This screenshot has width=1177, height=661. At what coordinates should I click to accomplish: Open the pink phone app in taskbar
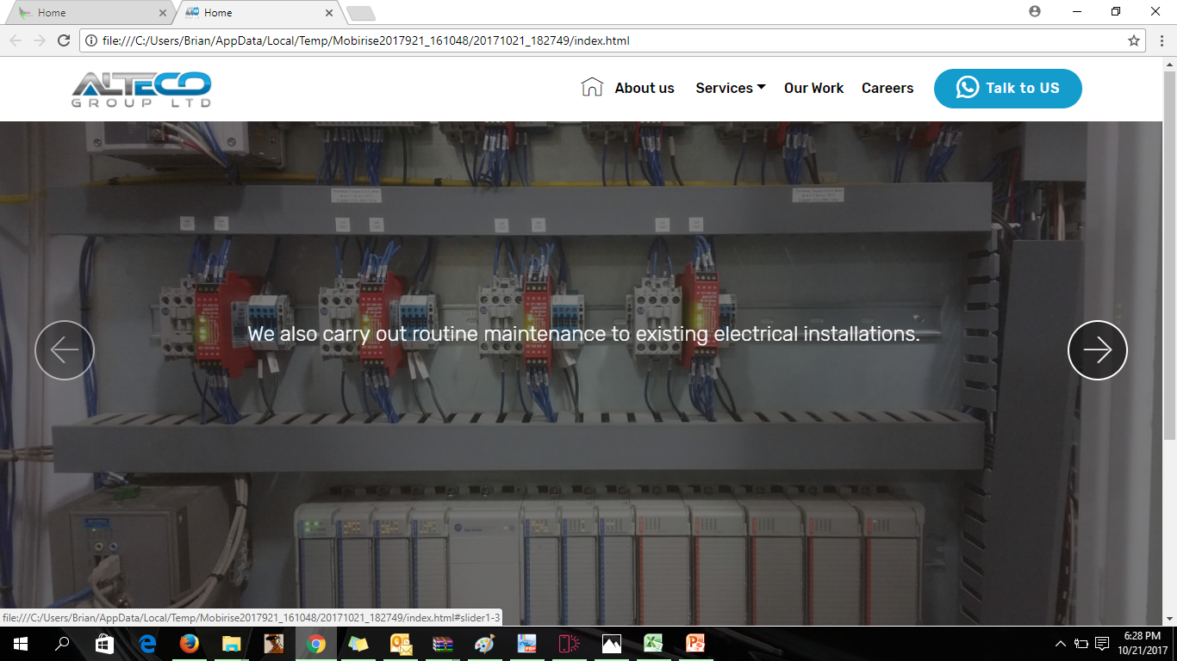(569, 644)
